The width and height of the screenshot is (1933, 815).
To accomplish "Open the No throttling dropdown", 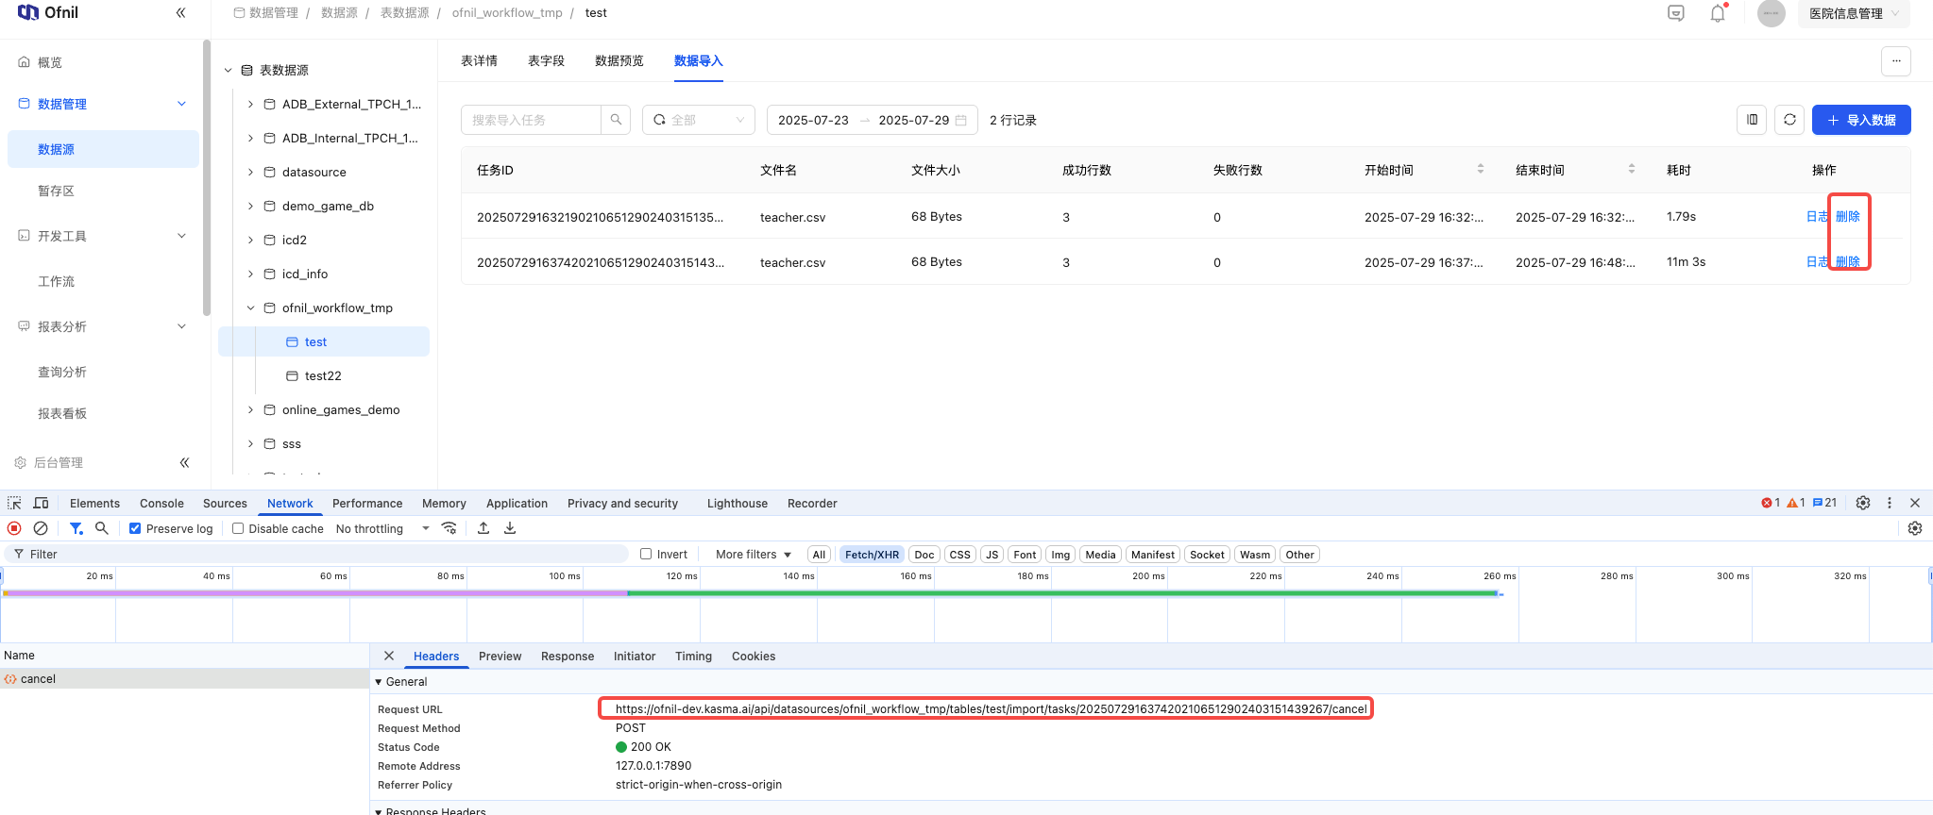I will click(x=382, y=528).
